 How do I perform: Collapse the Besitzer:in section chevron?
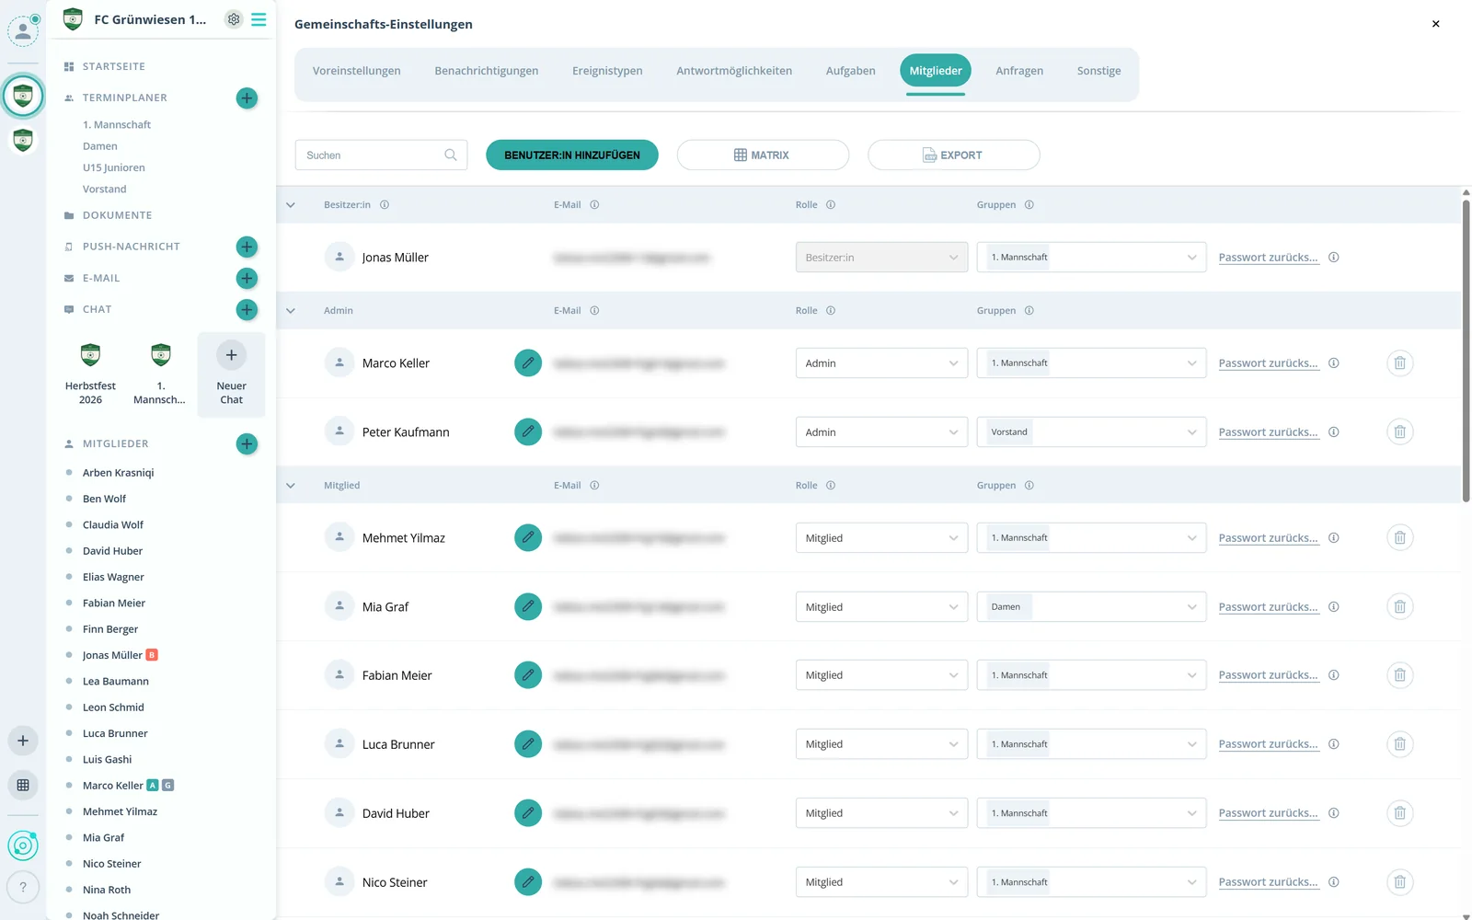pyautogui.click(x=291, y=205)
